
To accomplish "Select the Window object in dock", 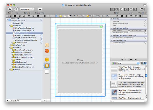I will pos(47,72).
